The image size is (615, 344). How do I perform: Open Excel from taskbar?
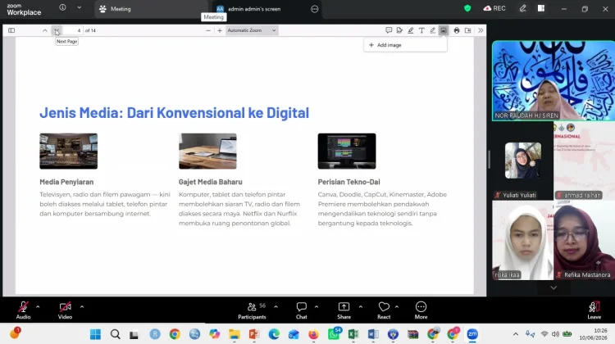click(353, 334)
